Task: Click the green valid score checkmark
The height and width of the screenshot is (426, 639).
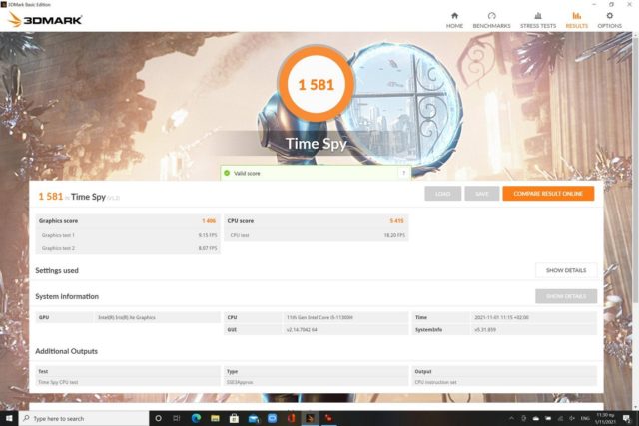Action: (x=227, y=173)
